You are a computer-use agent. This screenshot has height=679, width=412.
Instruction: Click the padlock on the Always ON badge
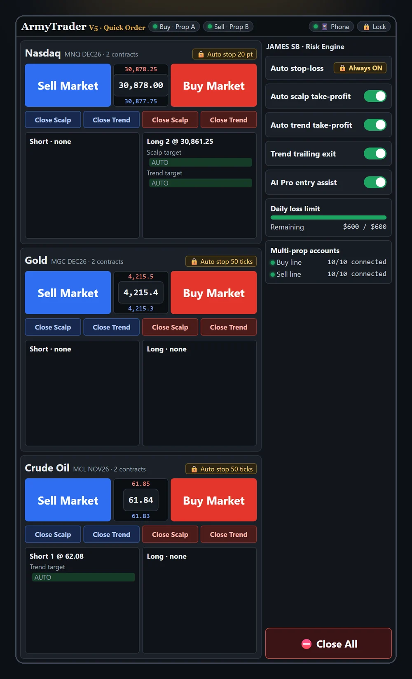pos(342,68)
